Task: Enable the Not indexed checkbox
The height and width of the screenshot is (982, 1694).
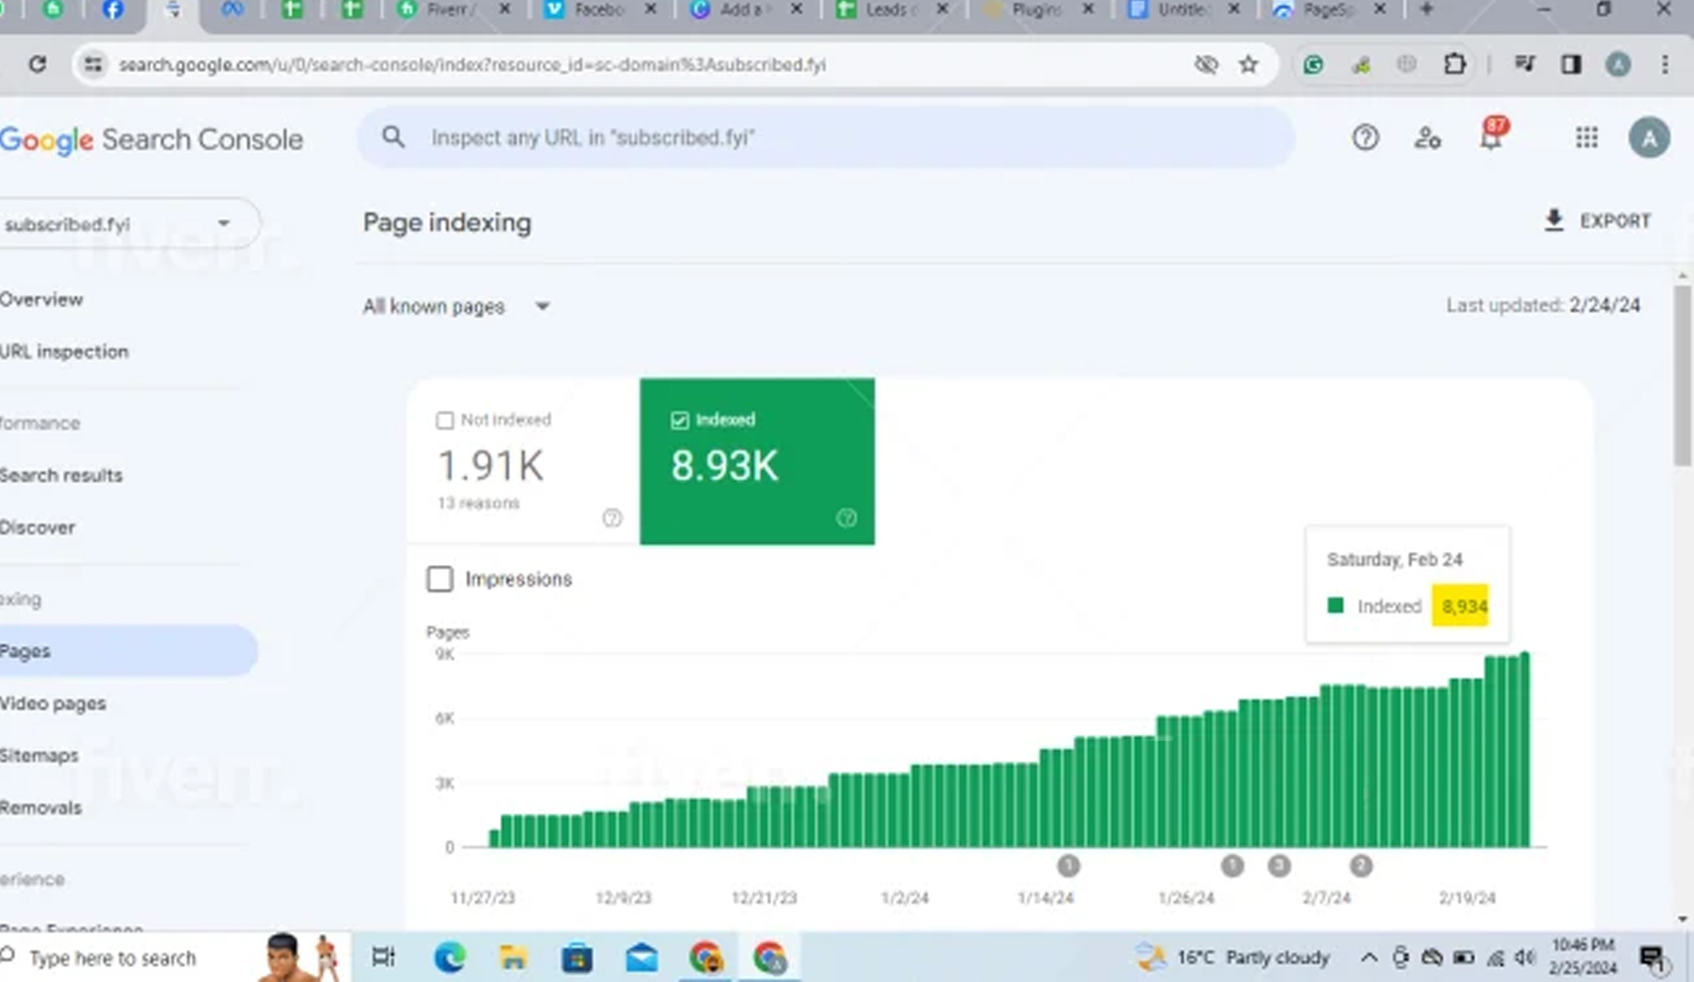Action: pyautogui.click(x=445, y=420)
